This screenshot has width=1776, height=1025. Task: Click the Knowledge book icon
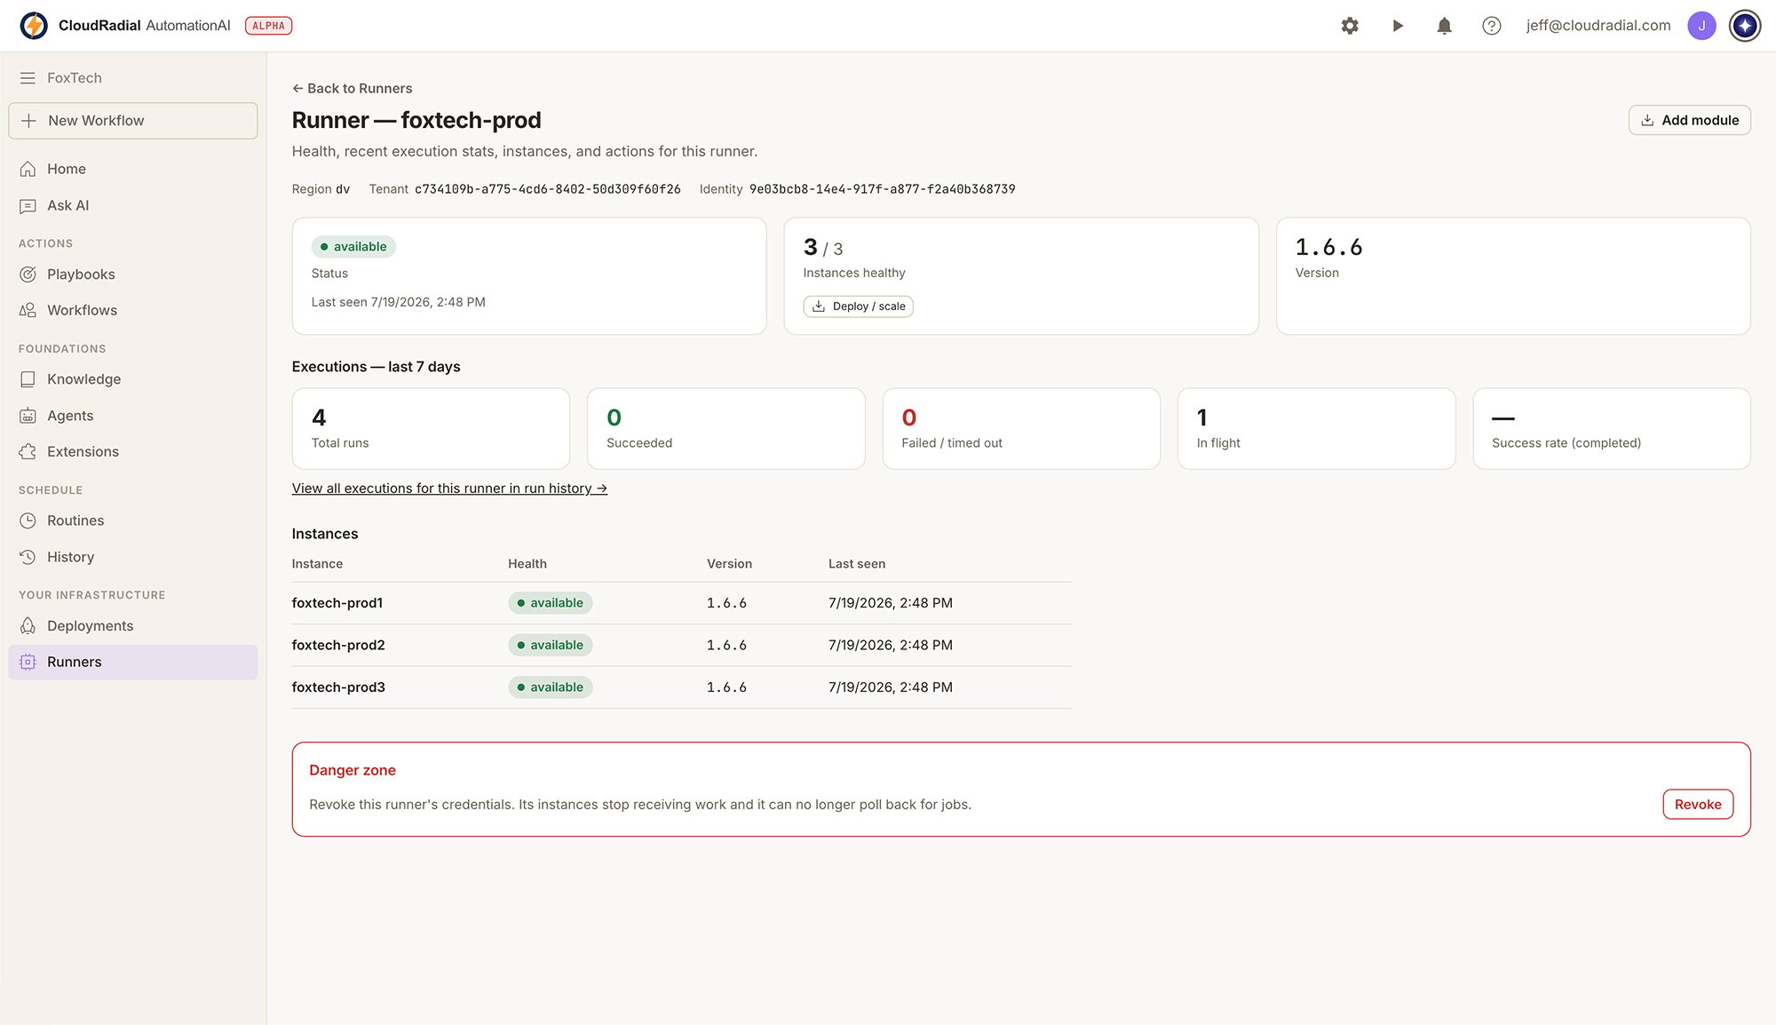pos(28,379)
